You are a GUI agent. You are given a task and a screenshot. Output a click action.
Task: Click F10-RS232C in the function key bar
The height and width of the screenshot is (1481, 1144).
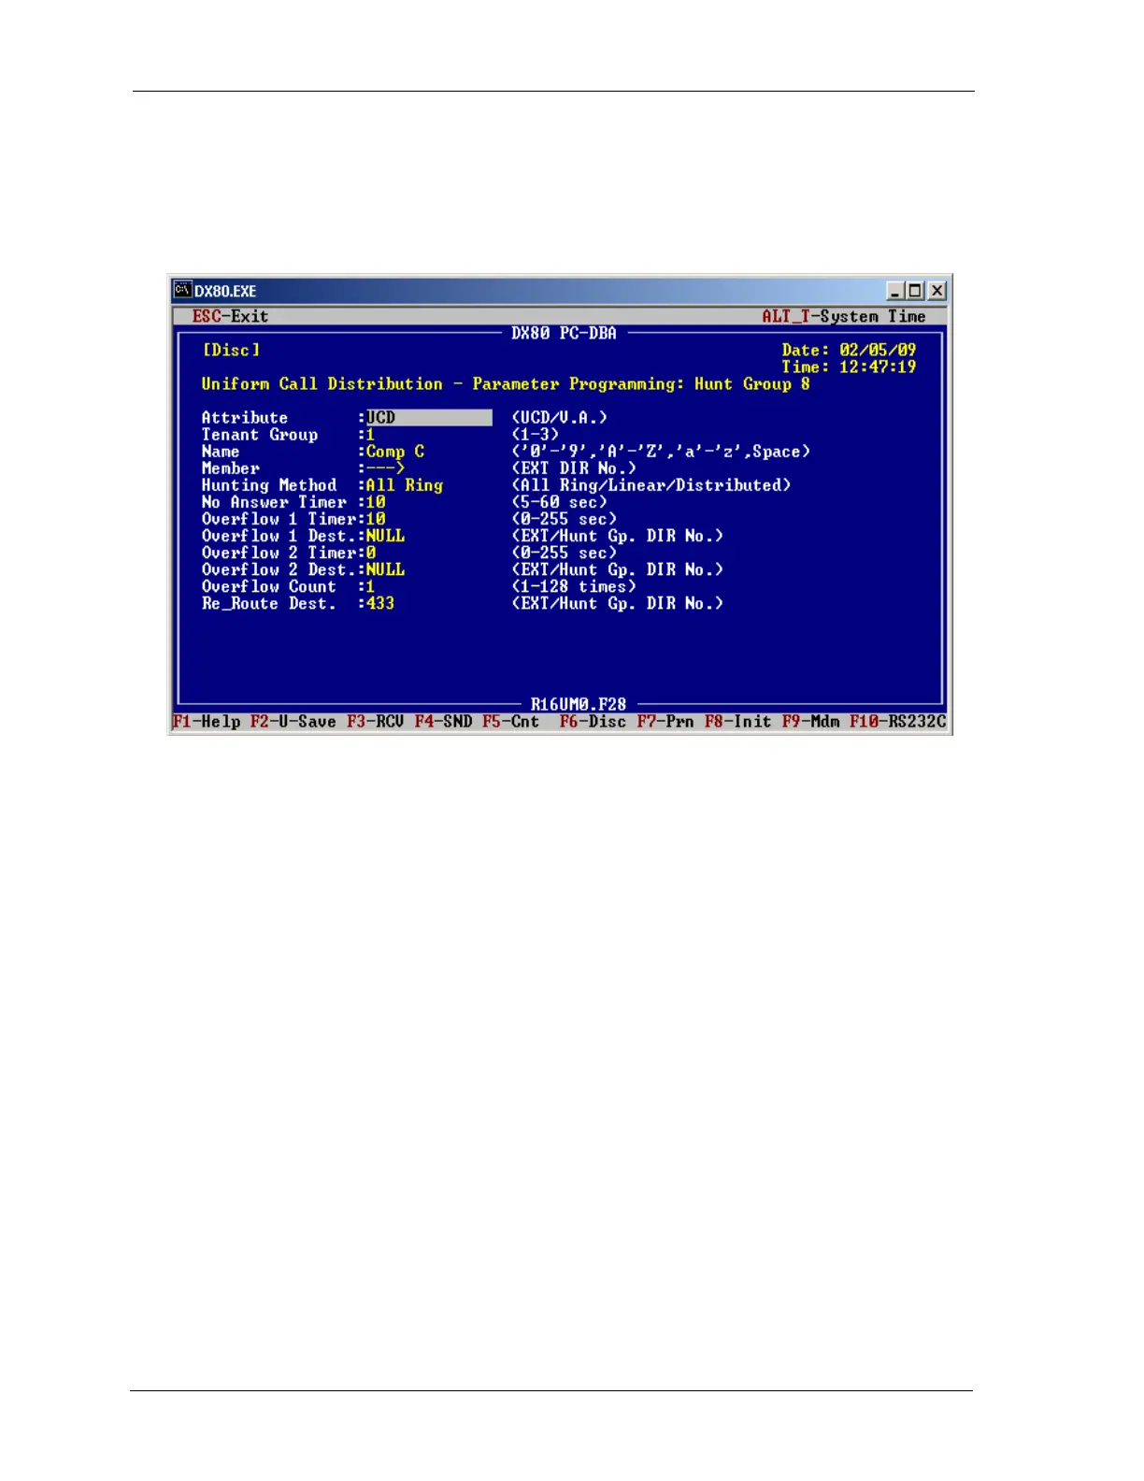point(898,722)
